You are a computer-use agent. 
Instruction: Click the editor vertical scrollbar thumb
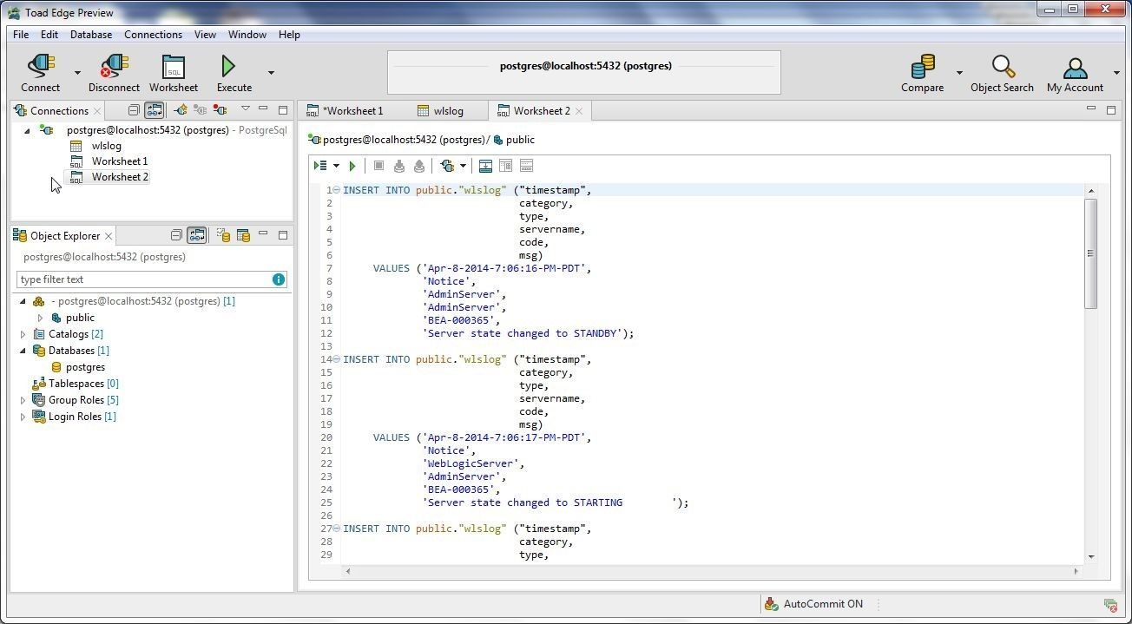click(1091, 253)
